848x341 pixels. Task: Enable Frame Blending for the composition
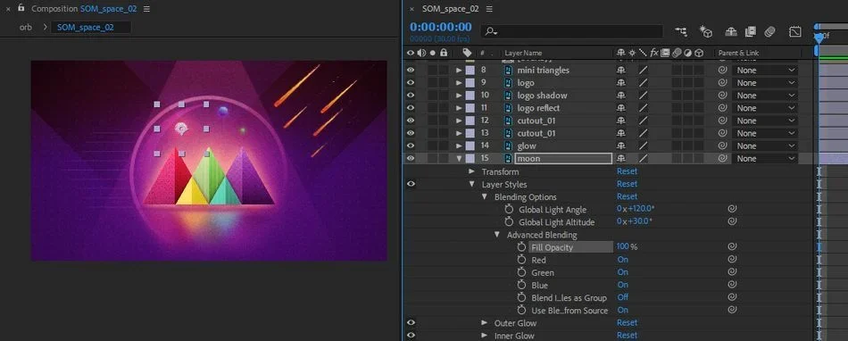tap(750, 32)
